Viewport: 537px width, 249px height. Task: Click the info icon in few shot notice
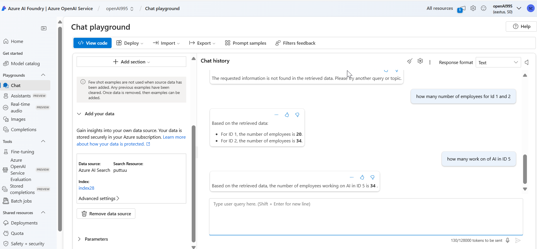(x=83, y=82)
